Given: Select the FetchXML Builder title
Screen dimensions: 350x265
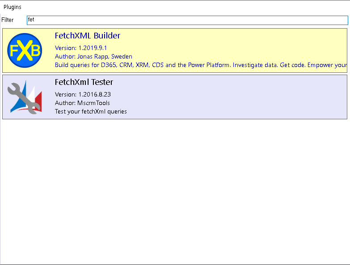Looking at the screenshot, I should tap(88, 36).
